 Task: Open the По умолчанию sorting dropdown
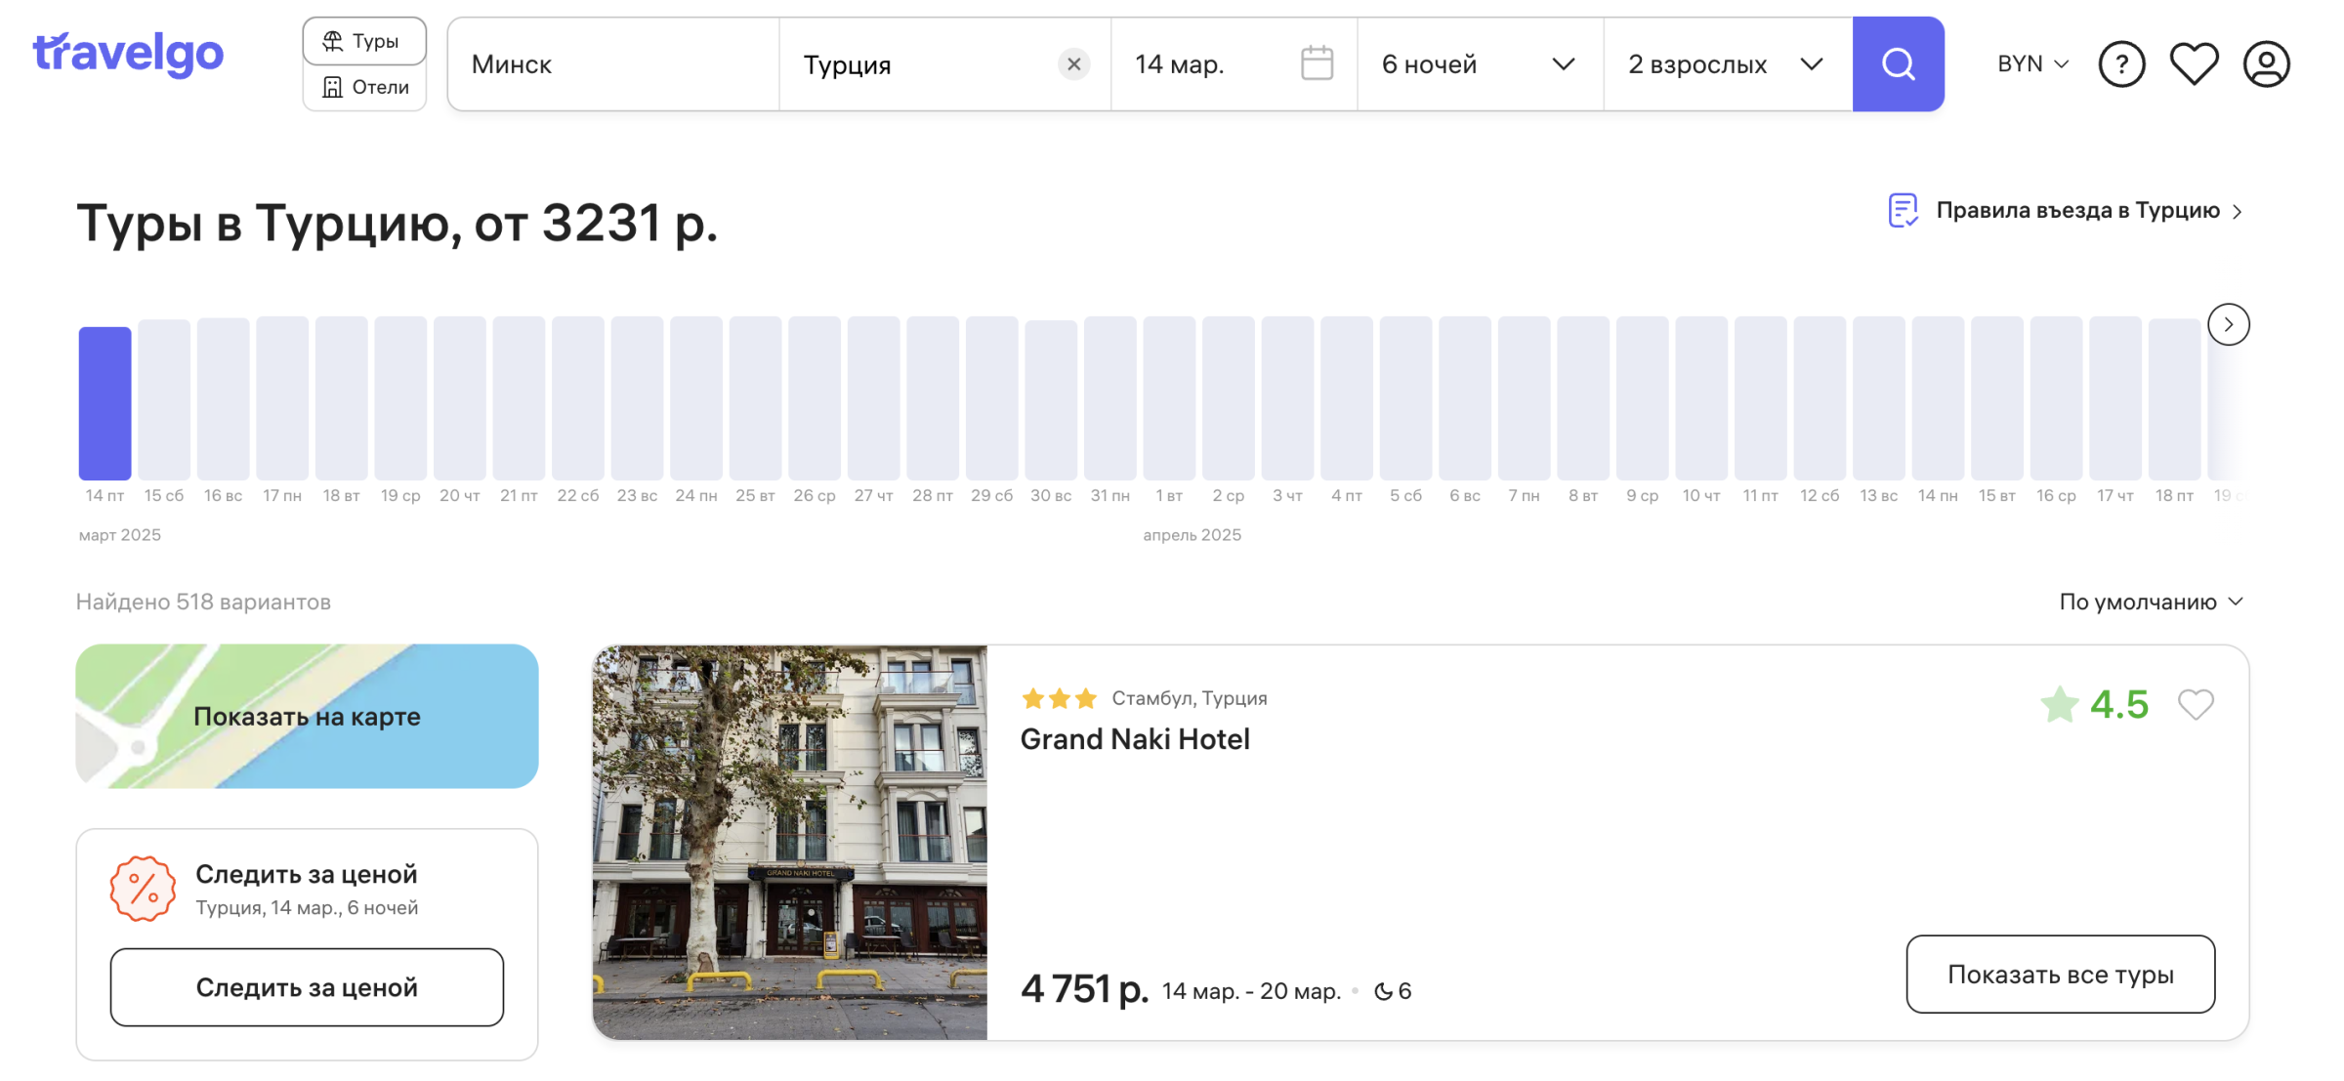2151,602
